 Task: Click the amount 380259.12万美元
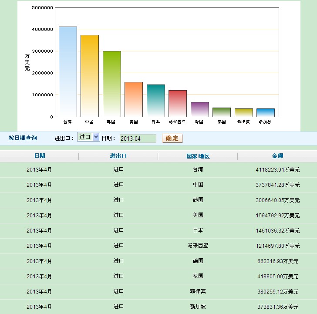coord(278,292)
